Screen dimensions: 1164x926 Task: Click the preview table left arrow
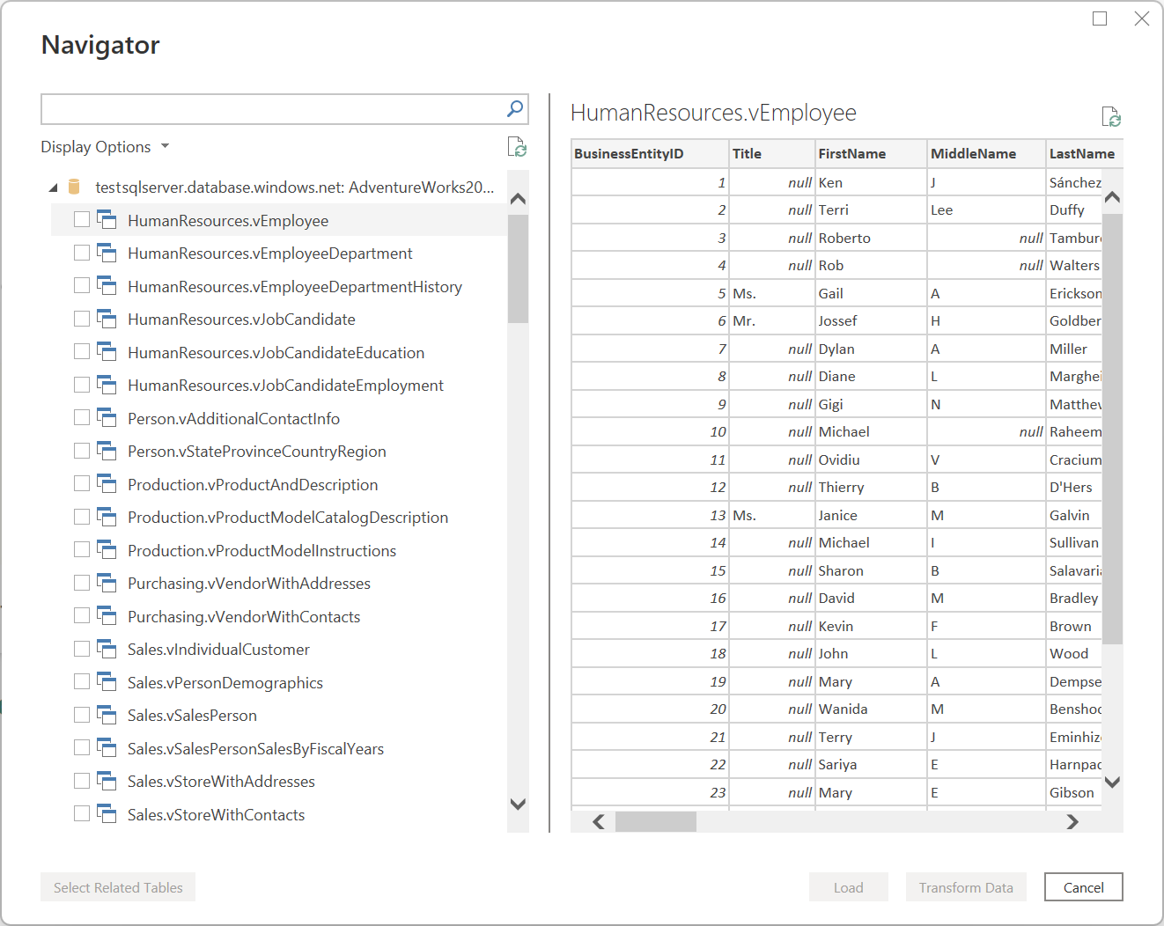[599, 821]
